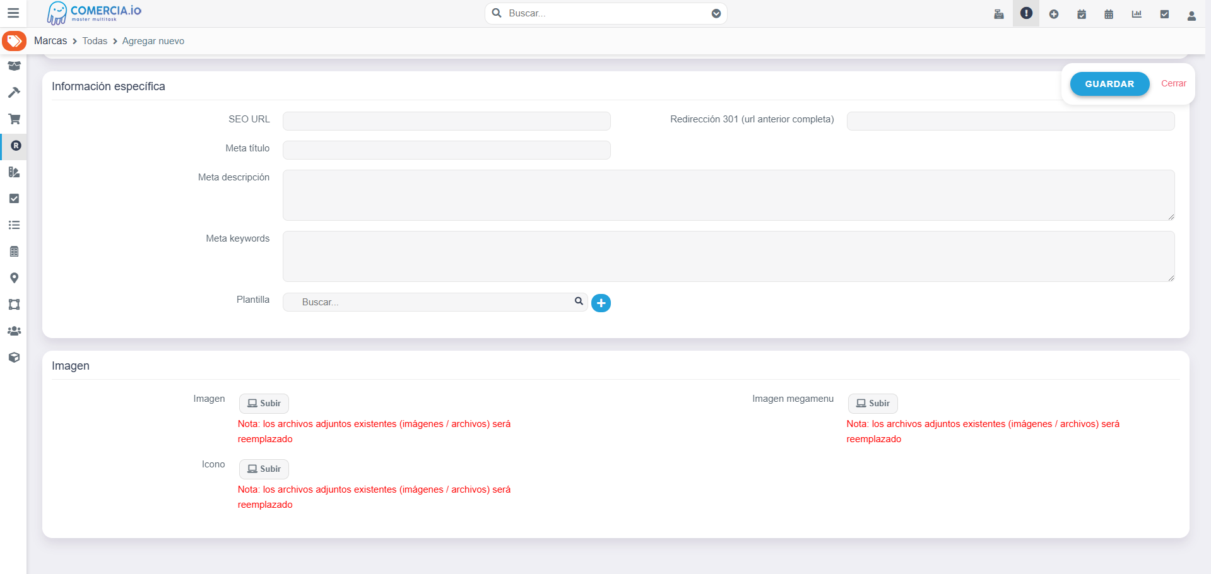The image size is (1211, 574).
Task: Focus the Meta título field
Action: coord(446,150)
